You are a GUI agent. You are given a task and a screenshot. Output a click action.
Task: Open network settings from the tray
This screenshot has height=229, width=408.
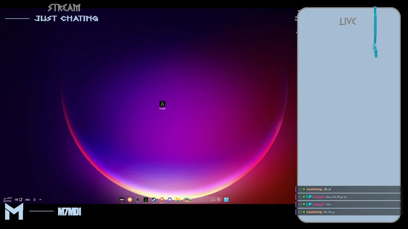(x=21, y=200)
